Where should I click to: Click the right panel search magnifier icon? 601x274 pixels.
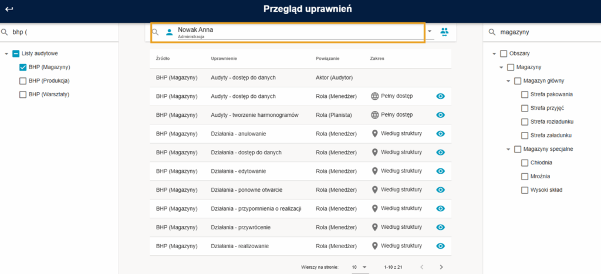pyautogui.click(x=492, y=33)
